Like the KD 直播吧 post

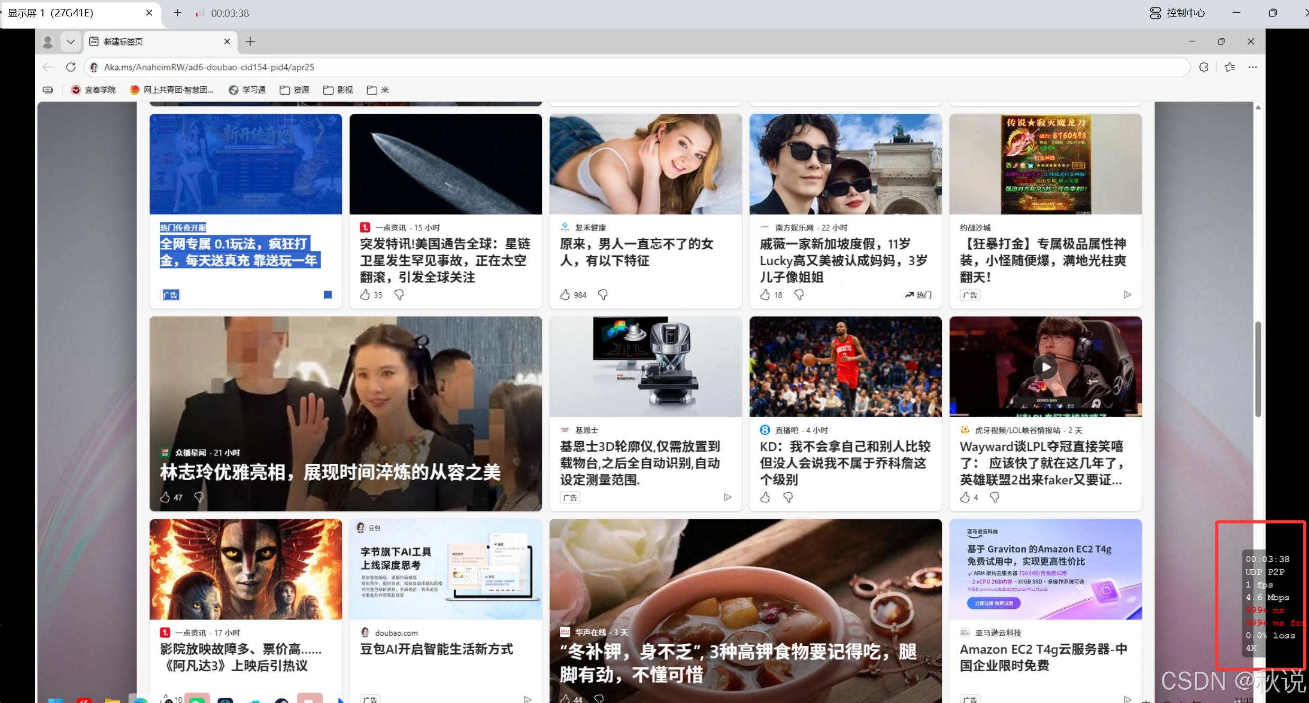(765, 497)
